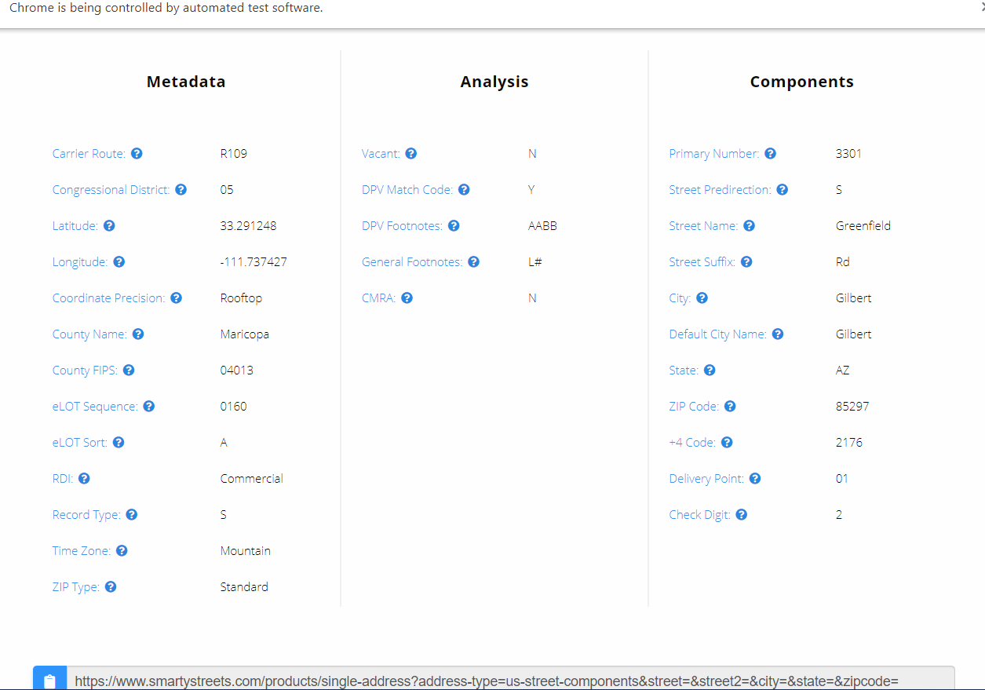Click the carrier route value R109
The image size is (985, 690).
(x=234, y=154)
